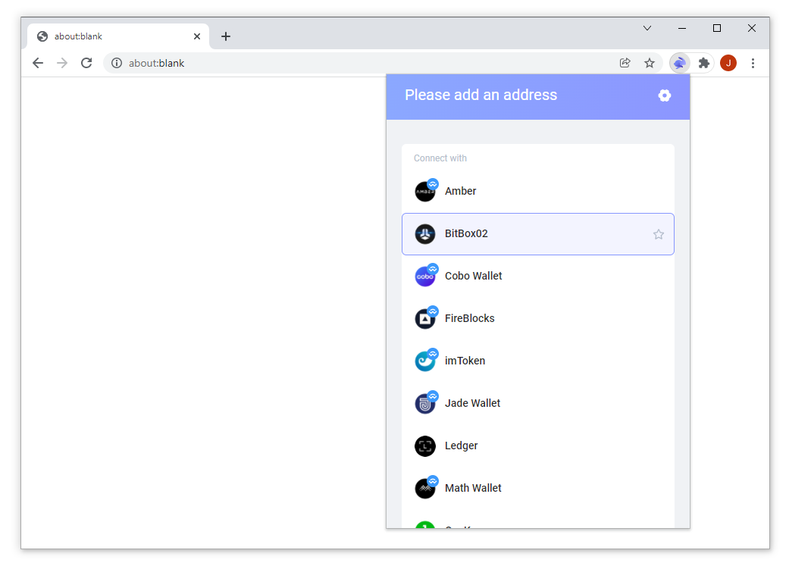Minimize the Chrome window
Screen dimensions: 789x569
coord(682,28)
